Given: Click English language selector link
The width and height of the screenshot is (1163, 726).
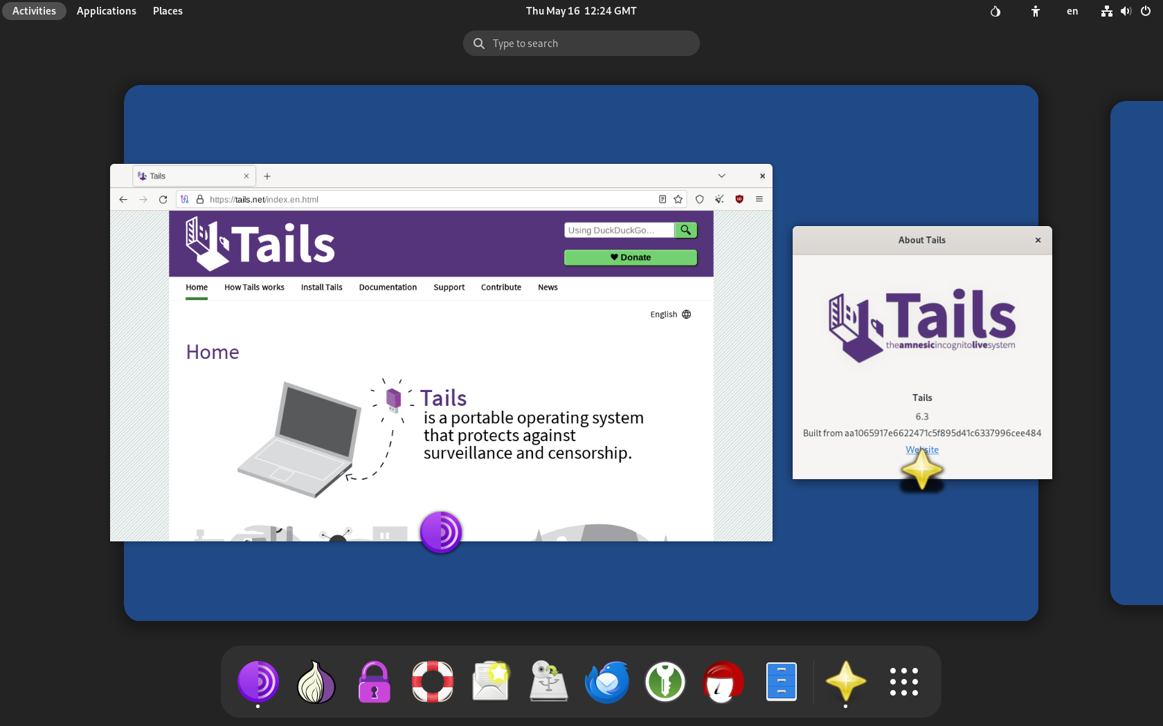Looking at the screenshot, I should point(664,315).
